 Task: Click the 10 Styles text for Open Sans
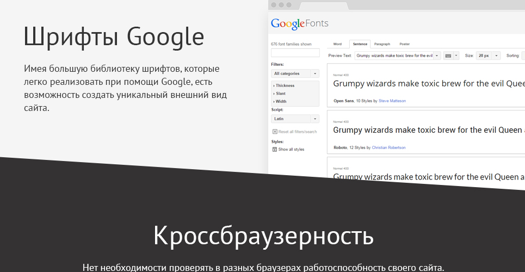pos(364,101)
